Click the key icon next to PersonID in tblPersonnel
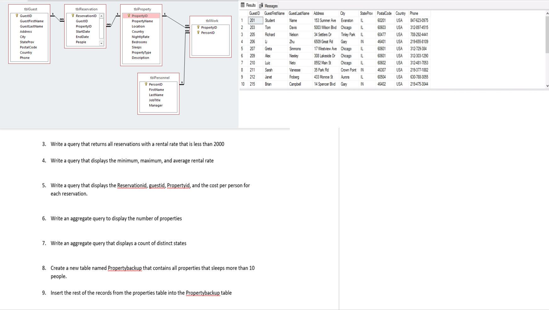The width and height of the screenshot is (549, 310). tap(146, 84)
